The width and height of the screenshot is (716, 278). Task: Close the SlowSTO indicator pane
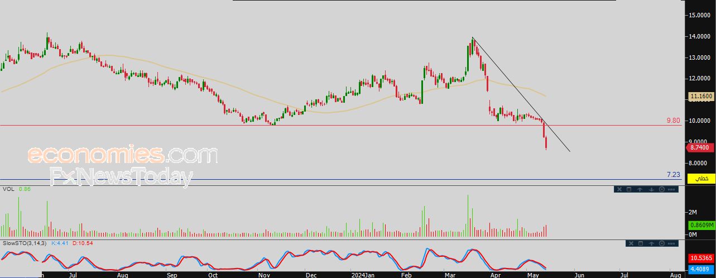[x=631, y=243]
